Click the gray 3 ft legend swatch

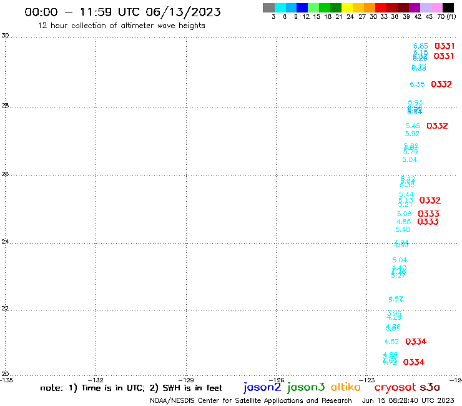coord(269,7)
